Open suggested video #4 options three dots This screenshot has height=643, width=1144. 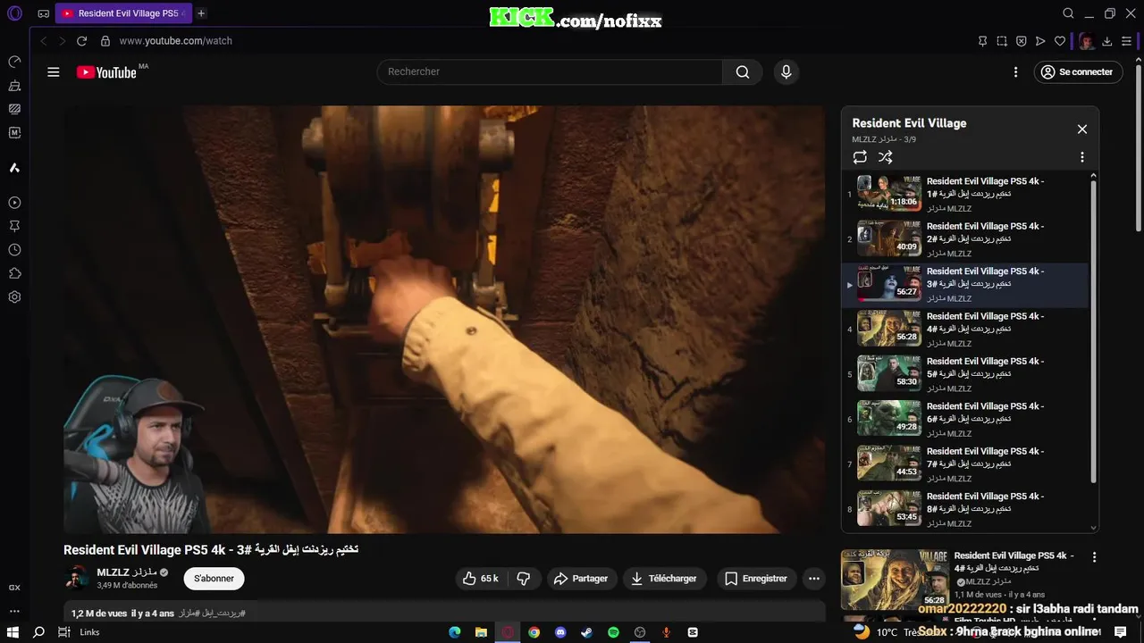point(1095,556)
